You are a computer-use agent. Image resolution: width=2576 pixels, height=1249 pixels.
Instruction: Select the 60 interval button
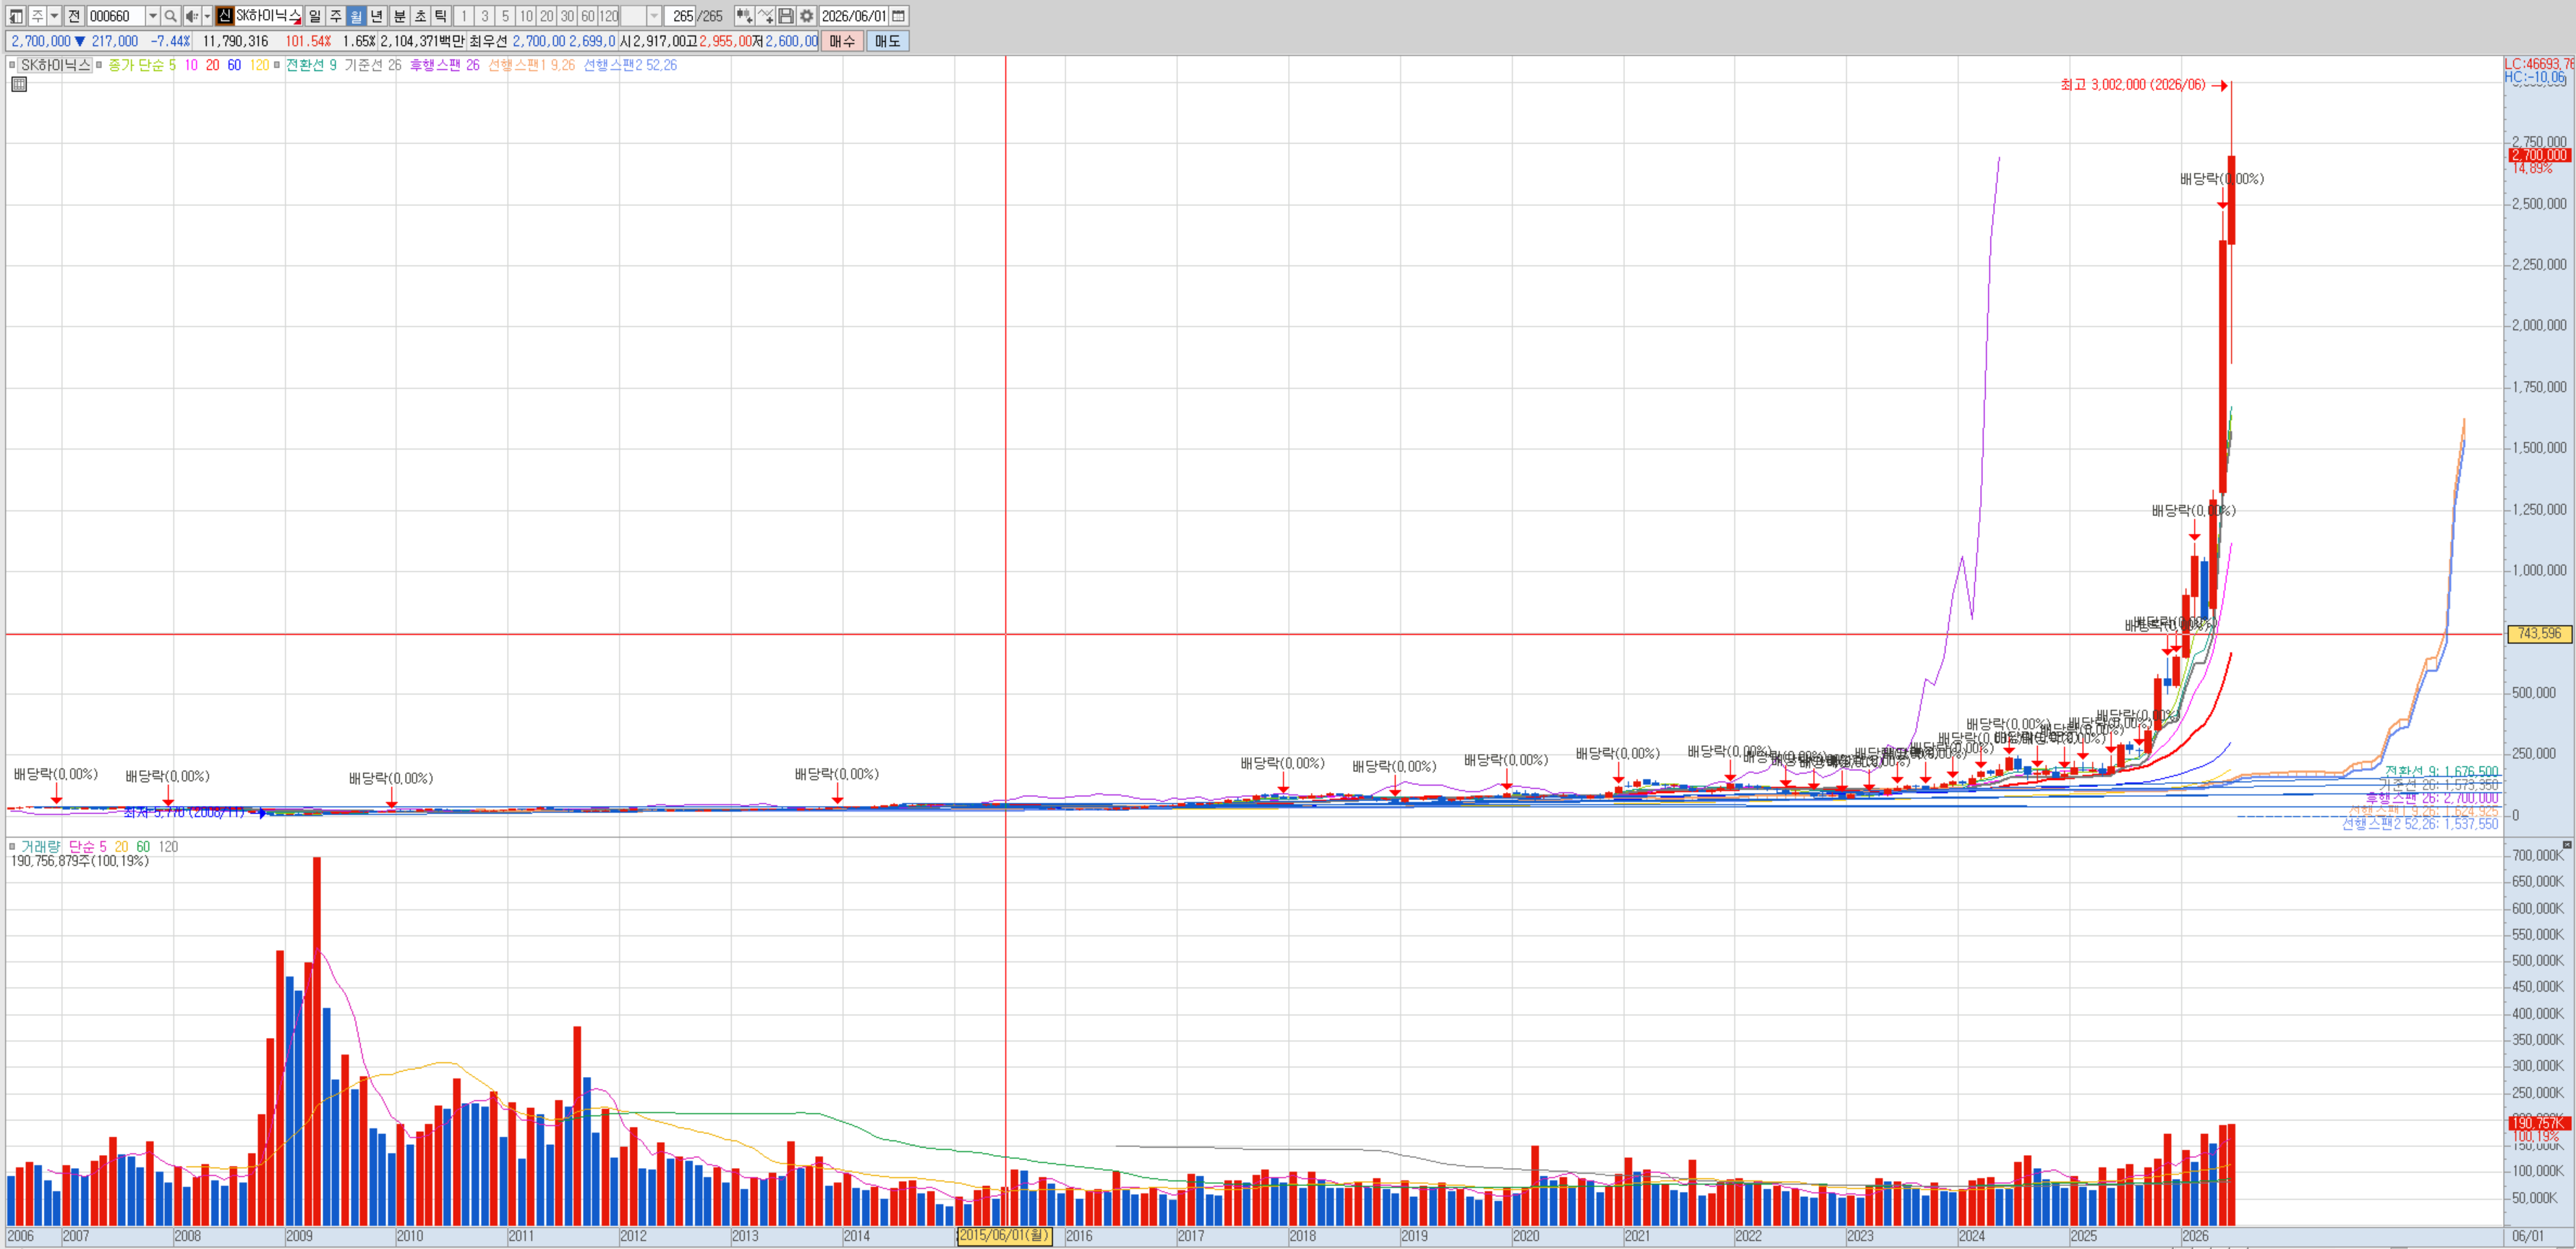(x=589, y=16)
